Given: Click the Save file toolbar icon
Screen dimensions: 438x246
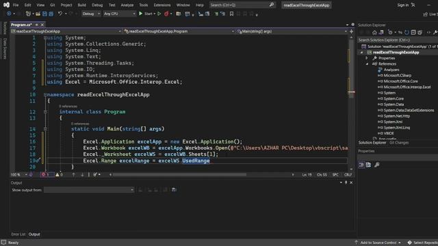Looking at the screenshot, I should (44, 14).
